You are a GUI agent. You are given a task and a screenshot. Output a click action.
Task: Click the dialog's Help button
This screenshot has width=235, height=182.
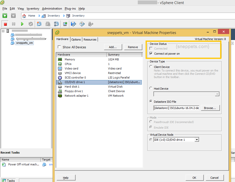point(66,178)
